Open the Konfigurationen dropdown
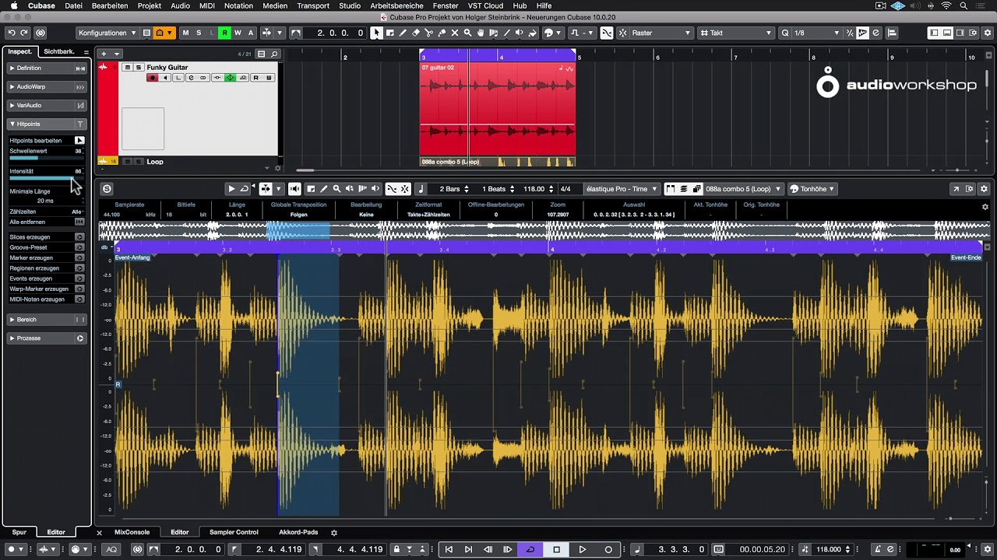 (x=106, y=33)
